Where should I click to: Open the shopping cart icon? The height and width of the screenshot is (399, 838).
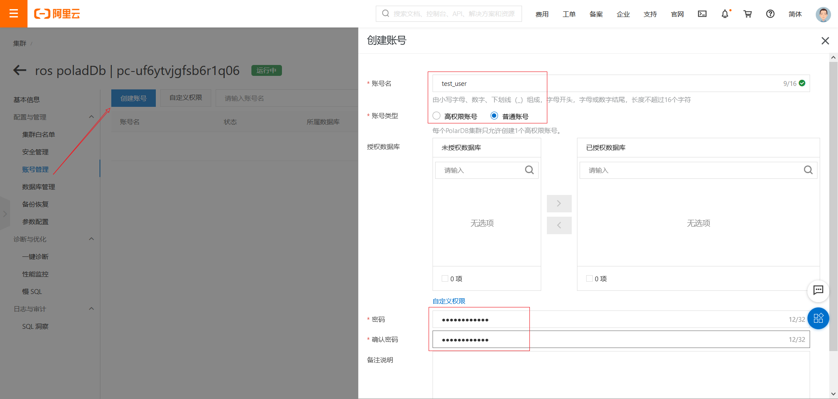pyautogui.click(x=748, y=14)
